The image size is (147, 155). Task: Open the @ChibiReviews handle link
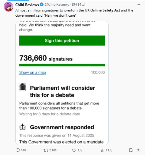click(57, 5)
